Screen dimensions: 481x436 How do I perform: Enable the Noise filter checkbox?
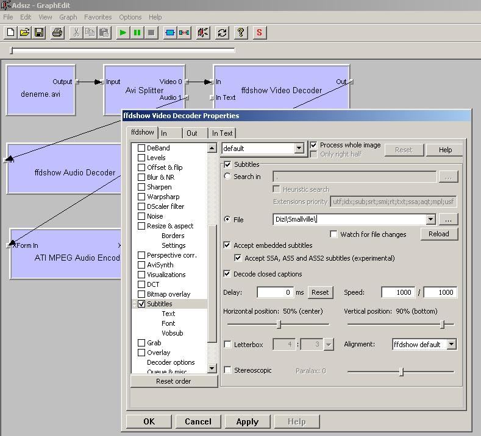[141, 216]
